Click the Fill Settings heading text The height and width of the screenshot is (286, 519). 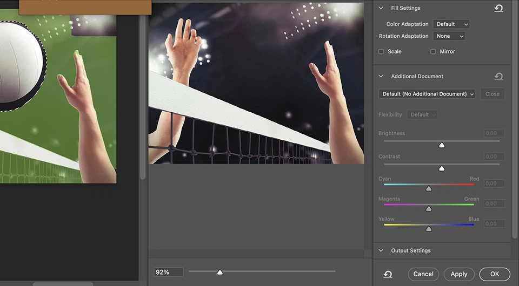405,8
